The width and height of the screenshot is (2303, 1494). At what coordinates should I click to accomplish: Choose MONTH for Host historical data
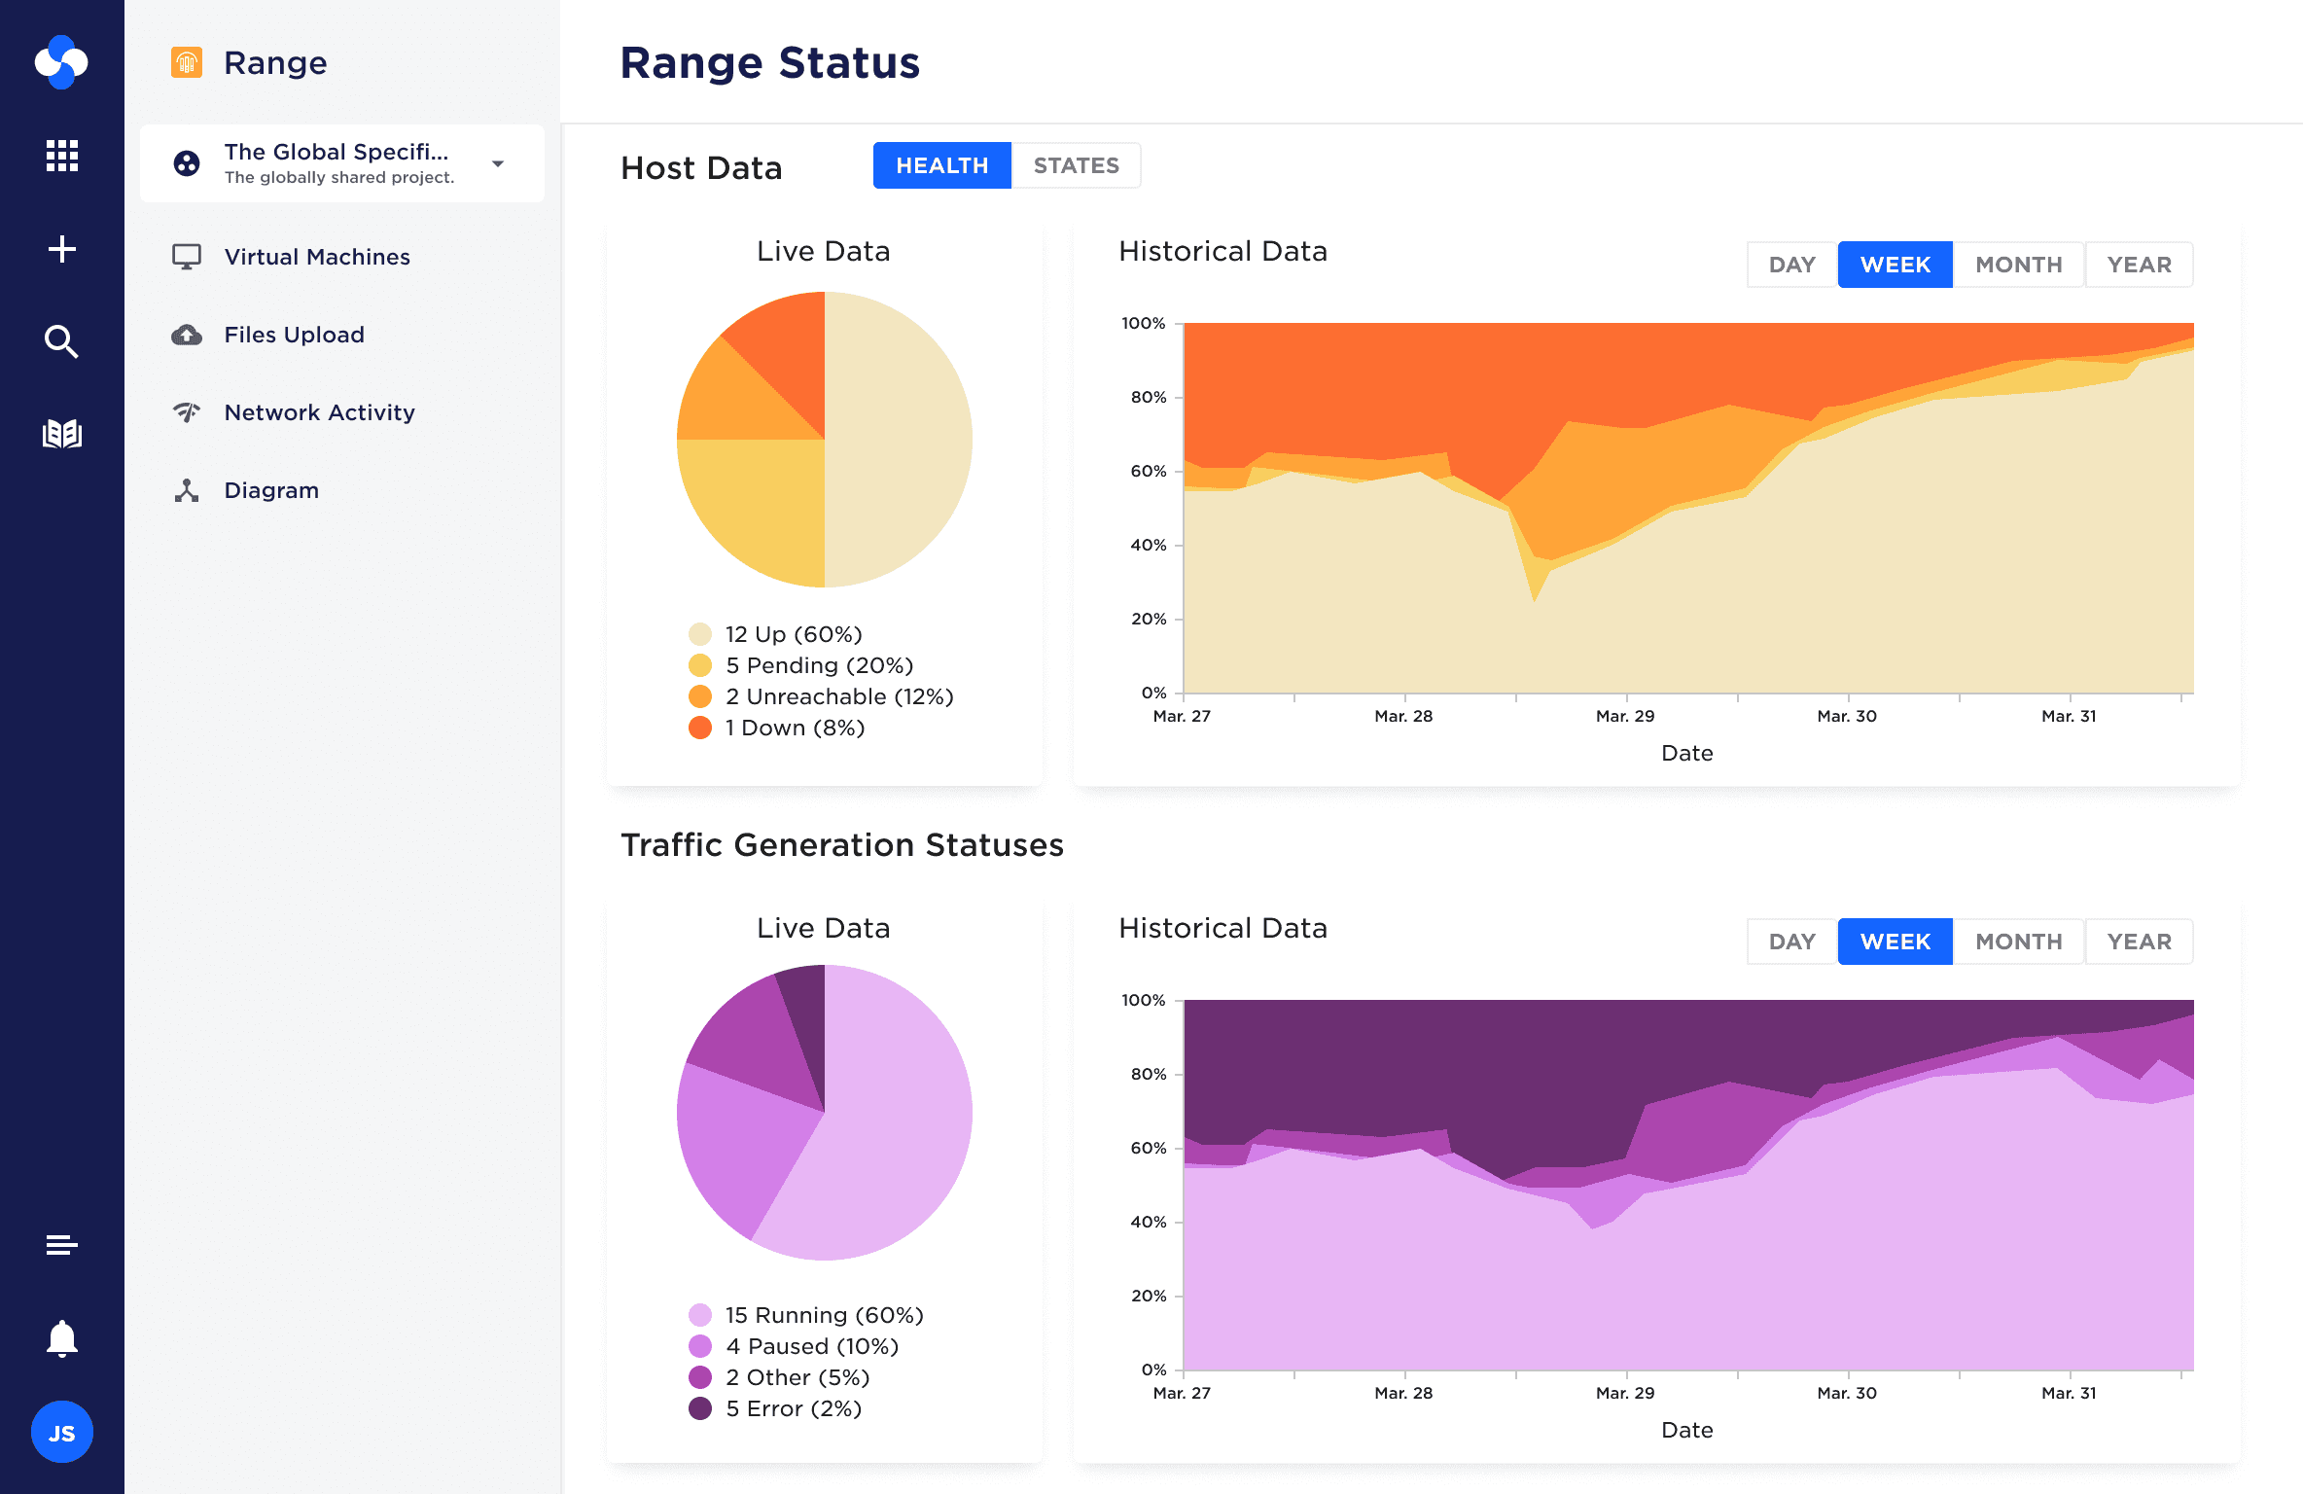2019,265
